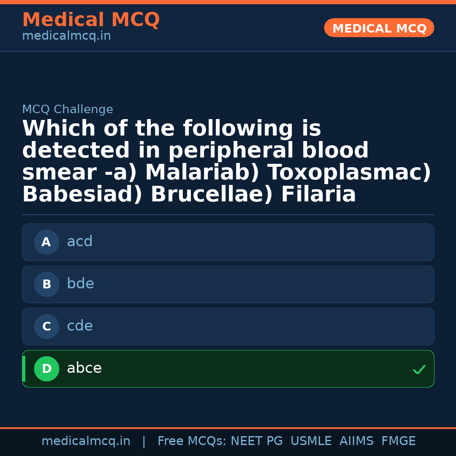Select the highlighted answer row abce
Screen dimensions: 456x456
(228, 369)
